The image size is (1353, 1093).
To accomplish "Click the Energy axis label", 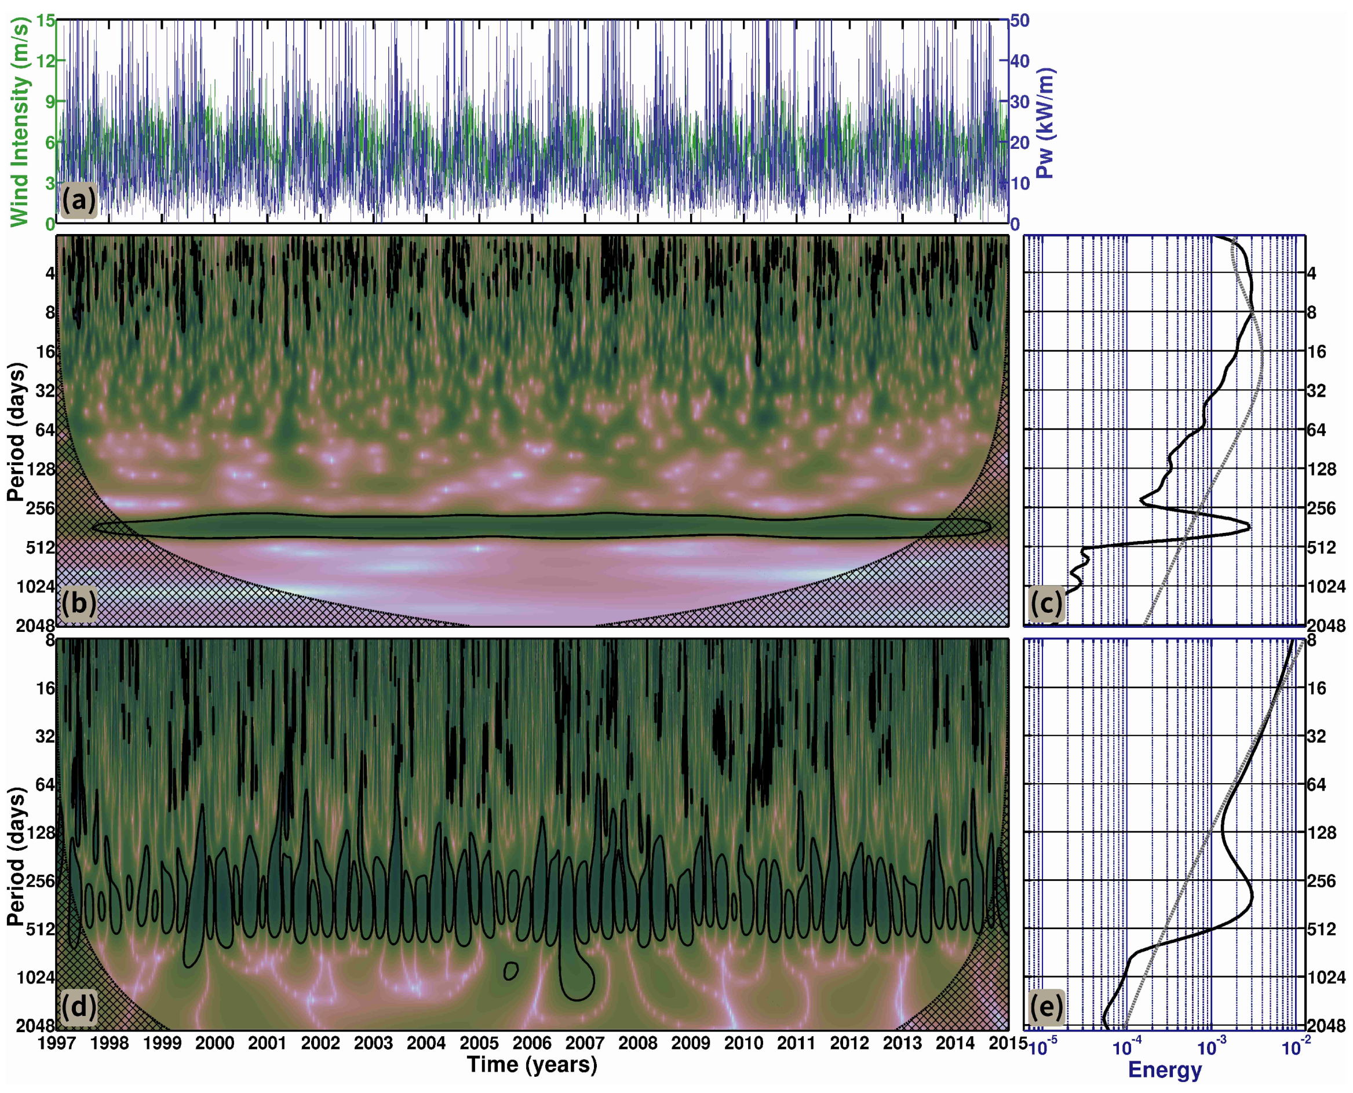I will (x=1165, y=1070).
